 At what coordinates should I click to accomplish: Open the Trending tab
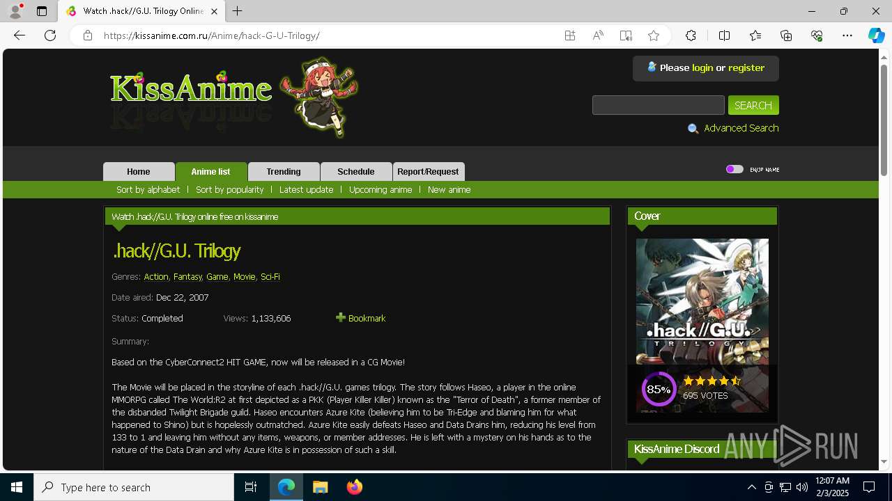coord(284,171)
